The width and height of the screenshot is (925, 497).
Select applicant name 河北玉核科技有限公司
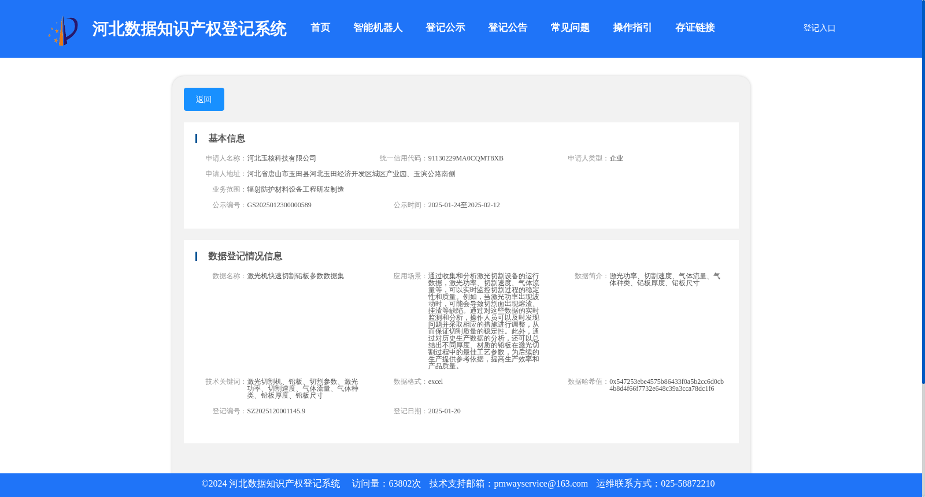coord(282,158)
